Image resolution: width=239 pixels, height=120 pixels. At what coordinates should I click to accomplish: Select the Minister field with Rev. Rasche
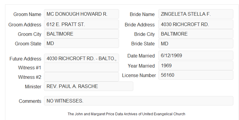pyautogui.click(x=88, y=86)
